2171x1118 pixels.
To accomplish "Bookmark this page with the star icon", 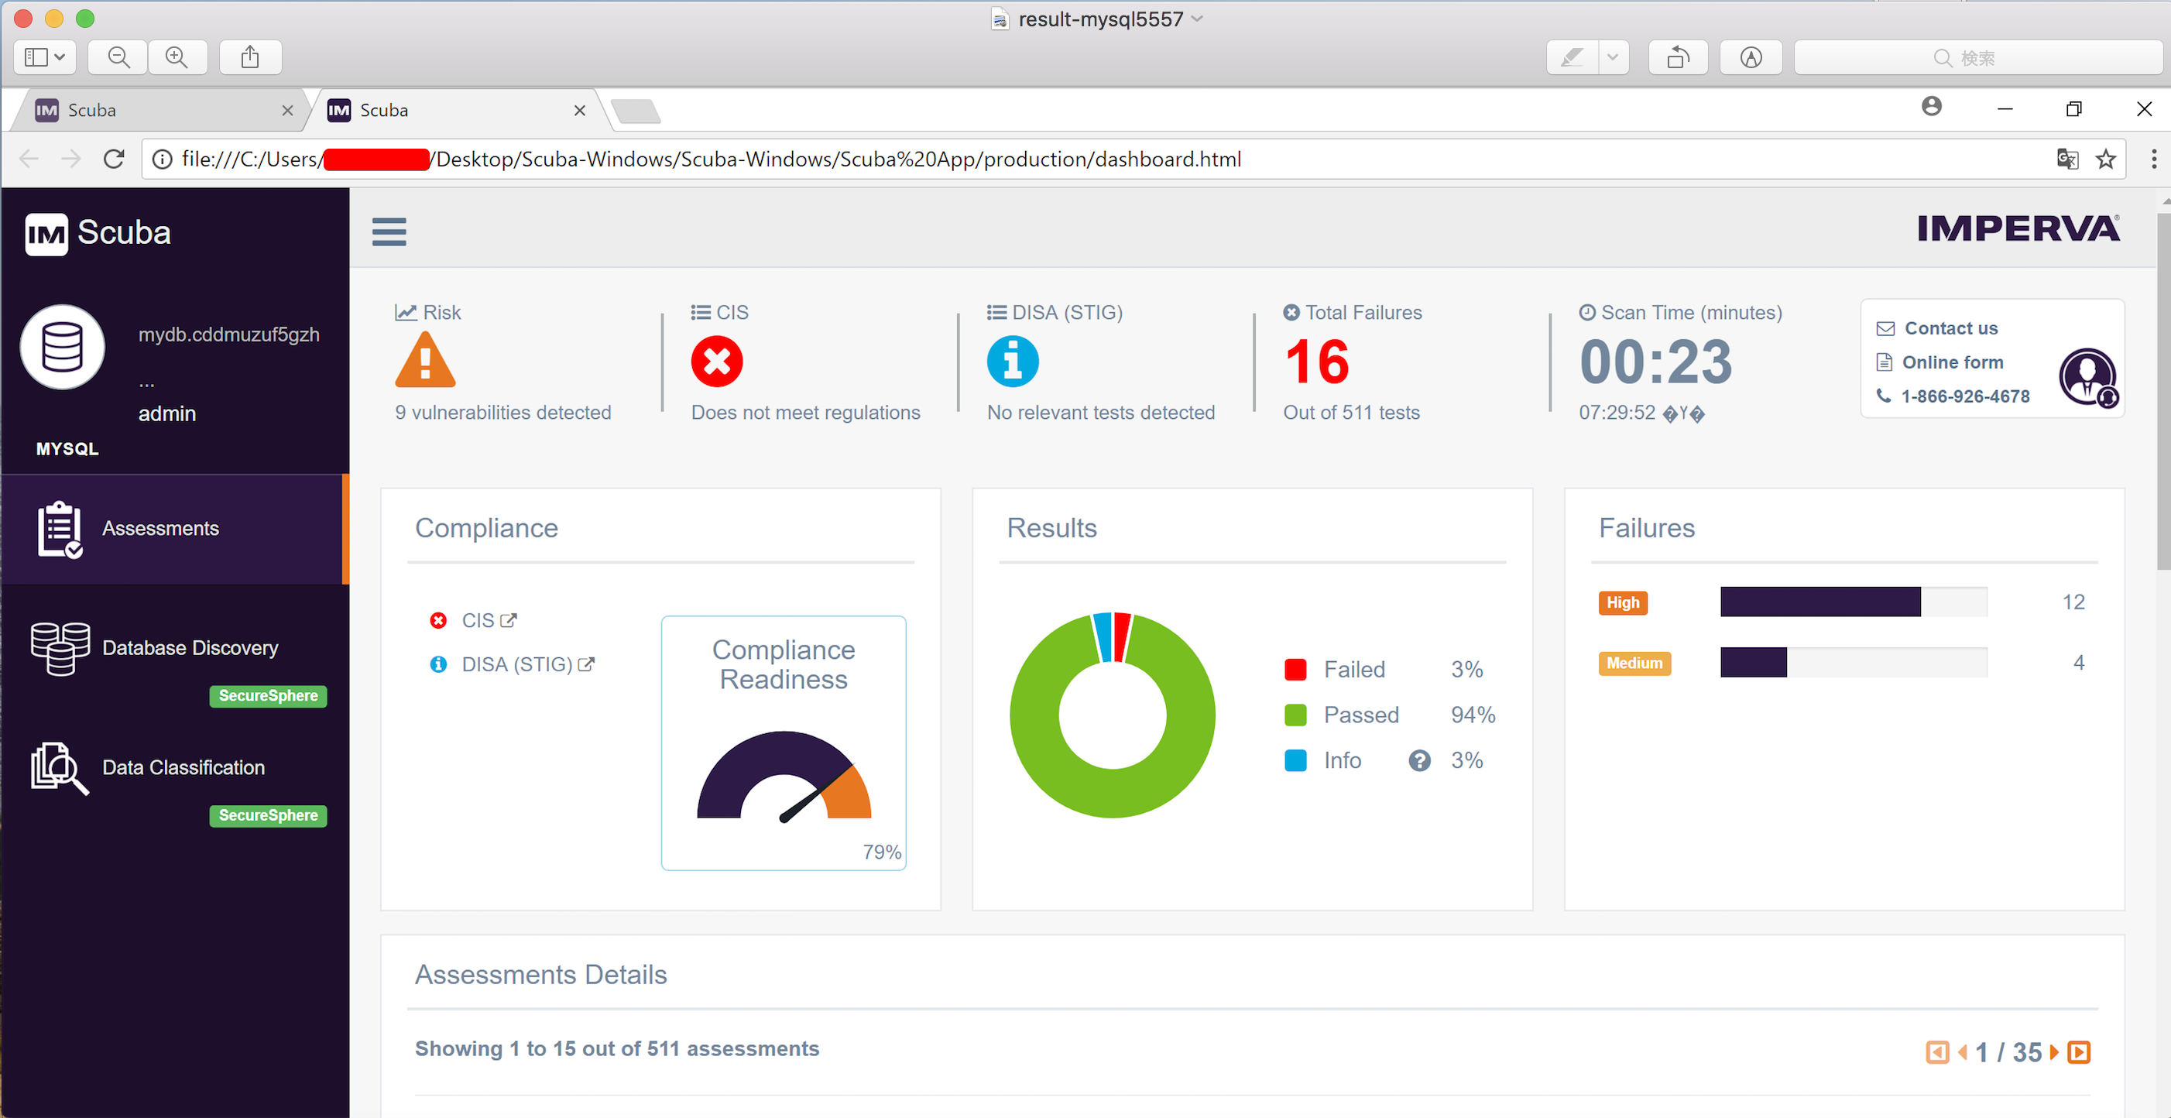I will point(2105,159).
